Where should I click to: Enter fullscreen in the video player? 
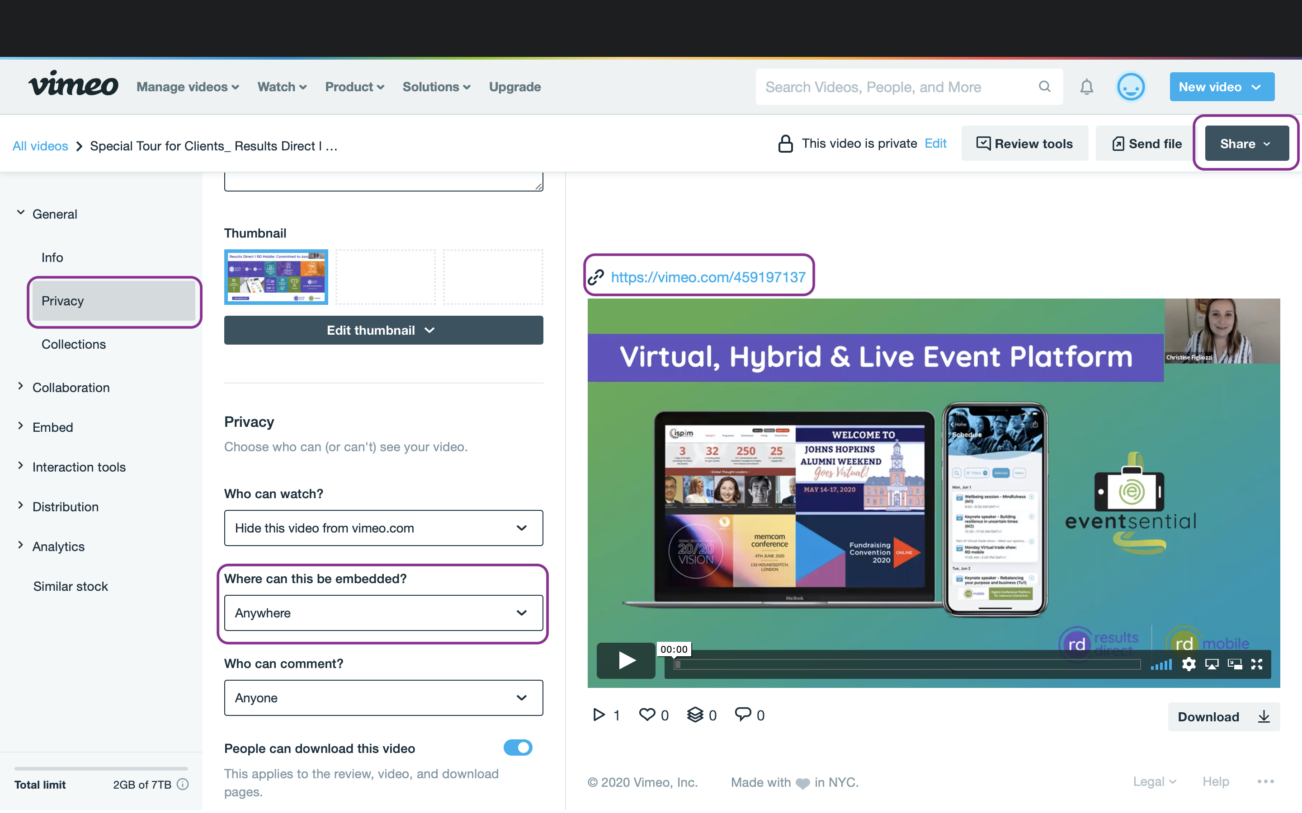tap(1257, 664)
